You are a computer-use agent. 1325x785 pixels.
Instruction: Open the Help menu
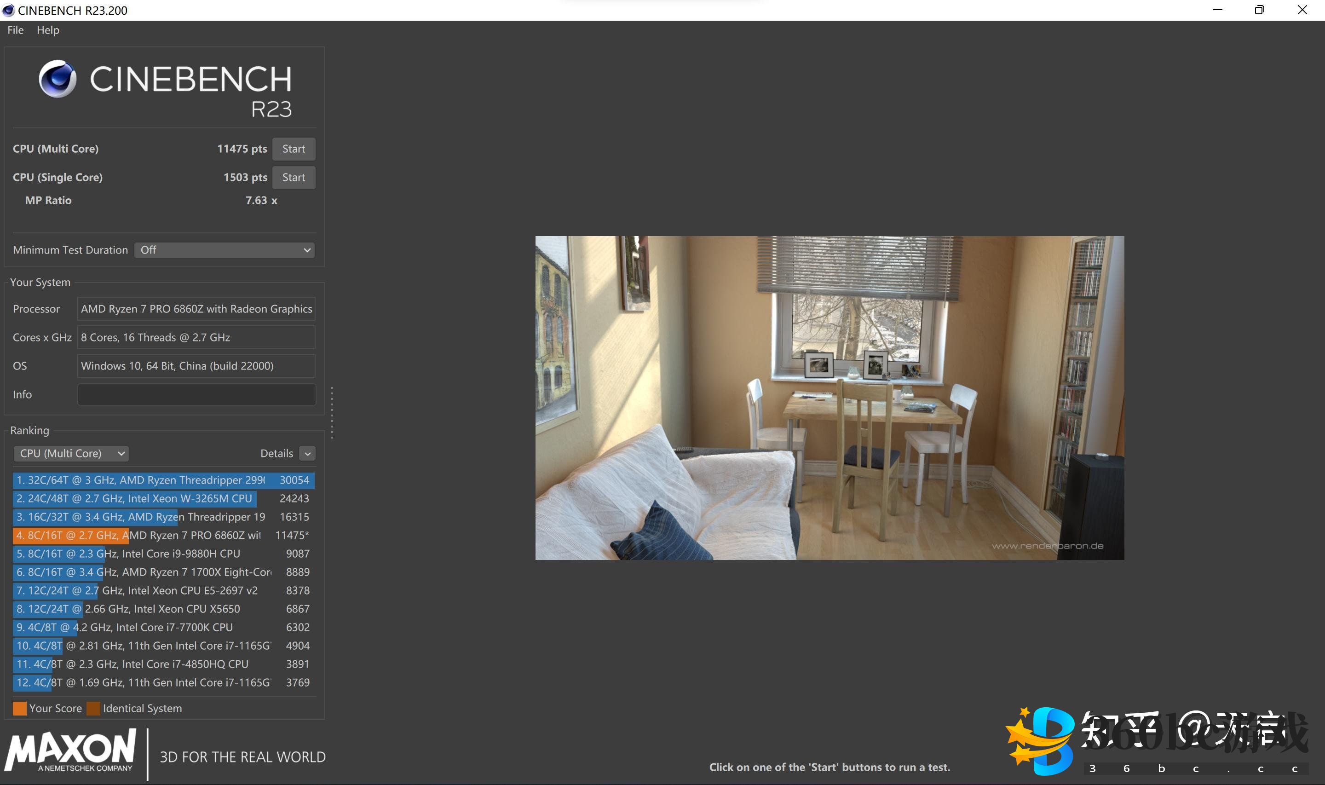pos(47,30)
